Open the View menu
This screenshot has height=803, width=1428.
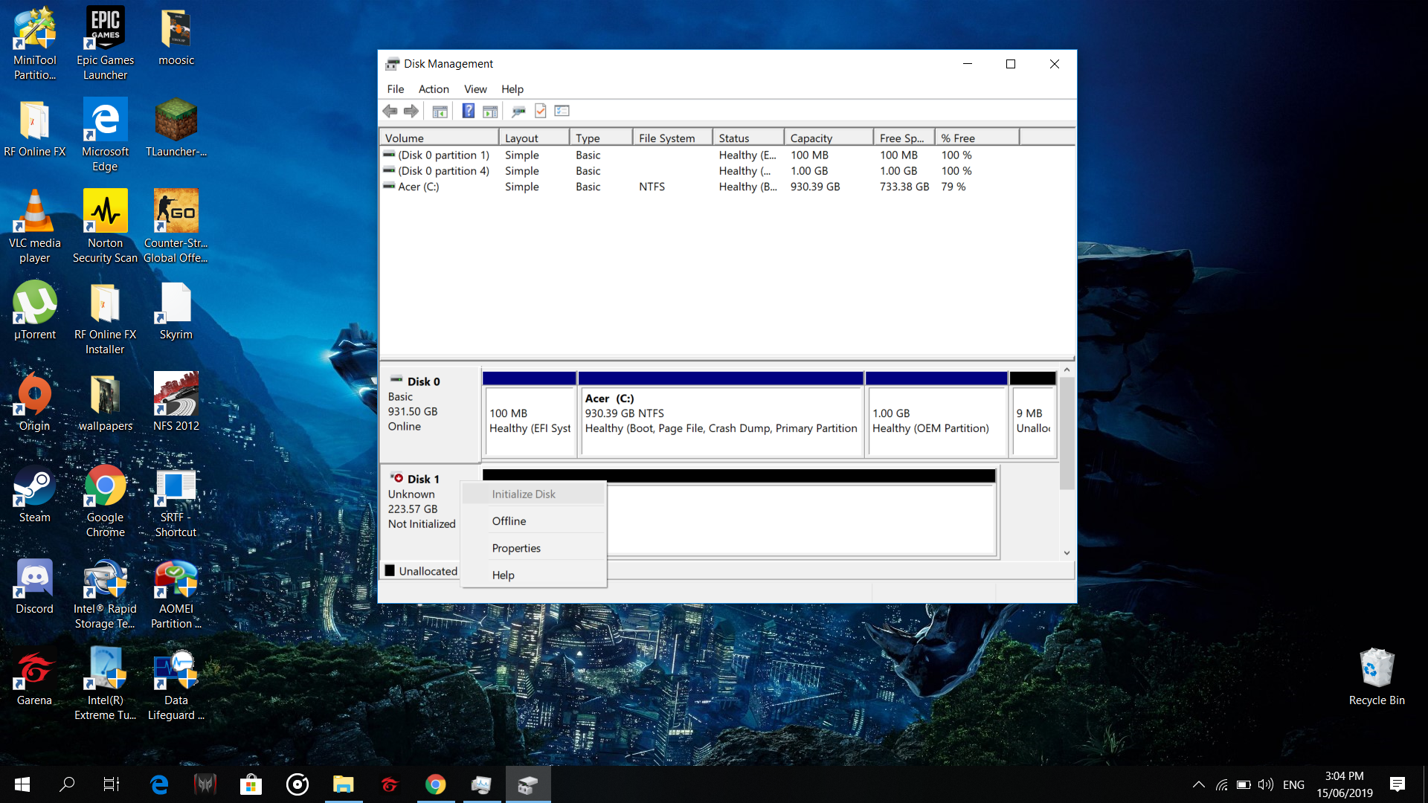475,89
